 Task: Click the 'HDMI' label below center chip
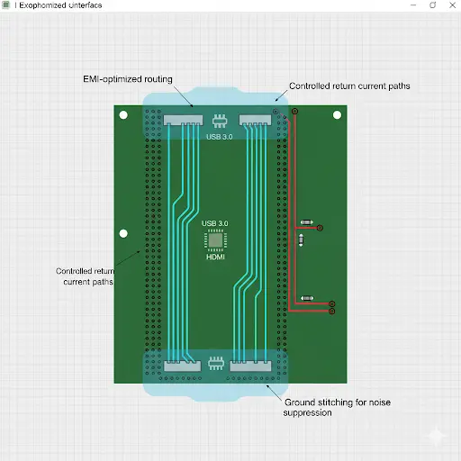tap(215, 257)
